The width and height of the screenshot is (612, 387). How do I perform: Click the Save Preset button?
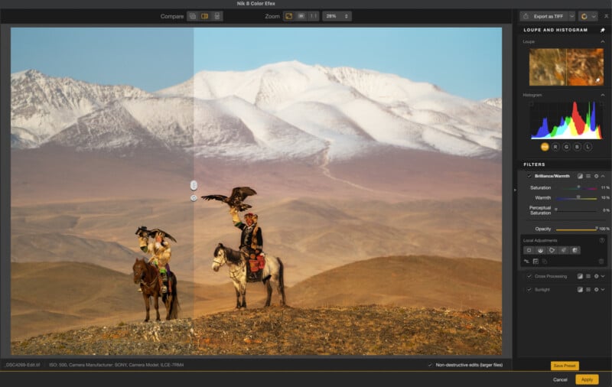[x=565, y=366]
